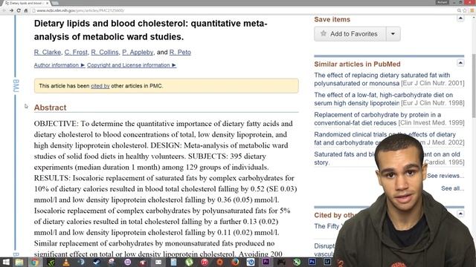This screenshot has width=476, height=267.
Task: Open Adobe Lightroom from the taskbar
Action: (327, 262)
